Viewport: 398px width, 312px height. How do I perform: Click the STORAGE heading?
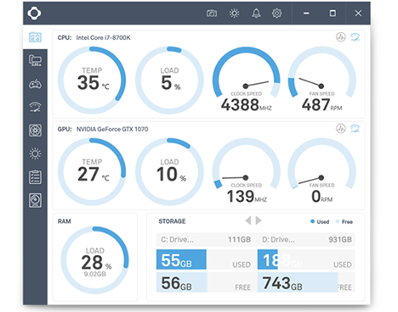click(172, 221)
